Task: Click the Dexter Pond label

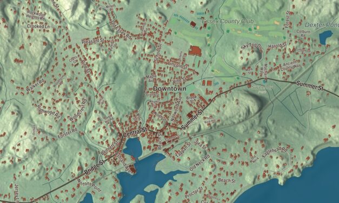Action: coord(322,25)
